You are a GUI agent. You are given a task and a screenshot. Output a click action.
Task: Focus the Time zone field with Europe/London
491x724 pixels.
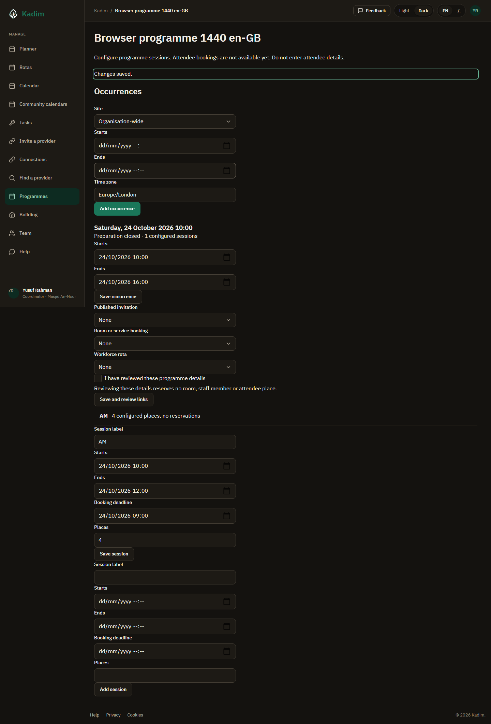point(165,195)
